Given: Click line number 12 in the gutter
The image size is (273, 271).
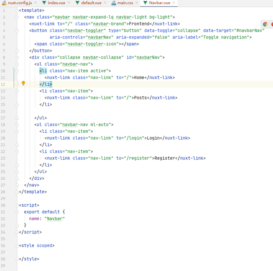Looking at the screenshot, I should click(3, 84).
